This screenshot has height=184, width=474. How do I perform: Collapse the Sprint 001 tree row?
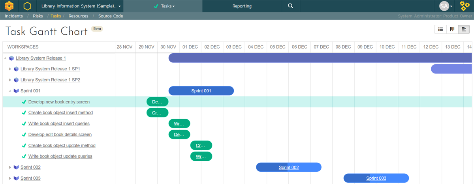(10, 91)
